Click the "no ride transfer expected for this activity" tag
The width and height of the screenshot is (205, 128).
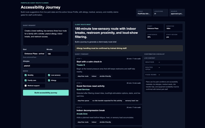pos(107,101)
